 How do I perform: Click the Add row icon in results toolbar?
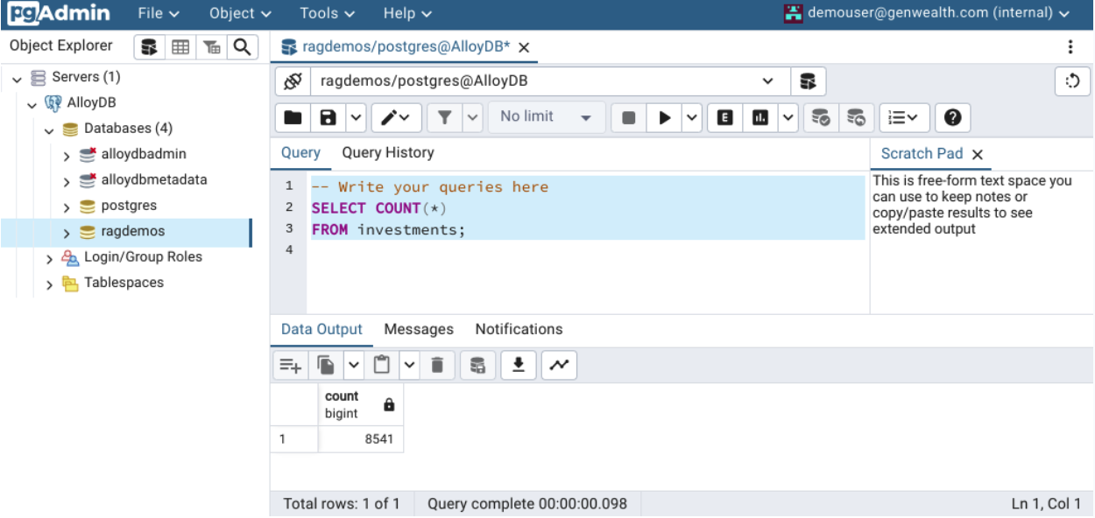(x=290, y=366)
